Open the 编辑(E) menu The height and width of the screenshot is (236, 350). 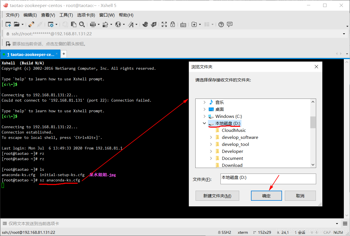30,15
